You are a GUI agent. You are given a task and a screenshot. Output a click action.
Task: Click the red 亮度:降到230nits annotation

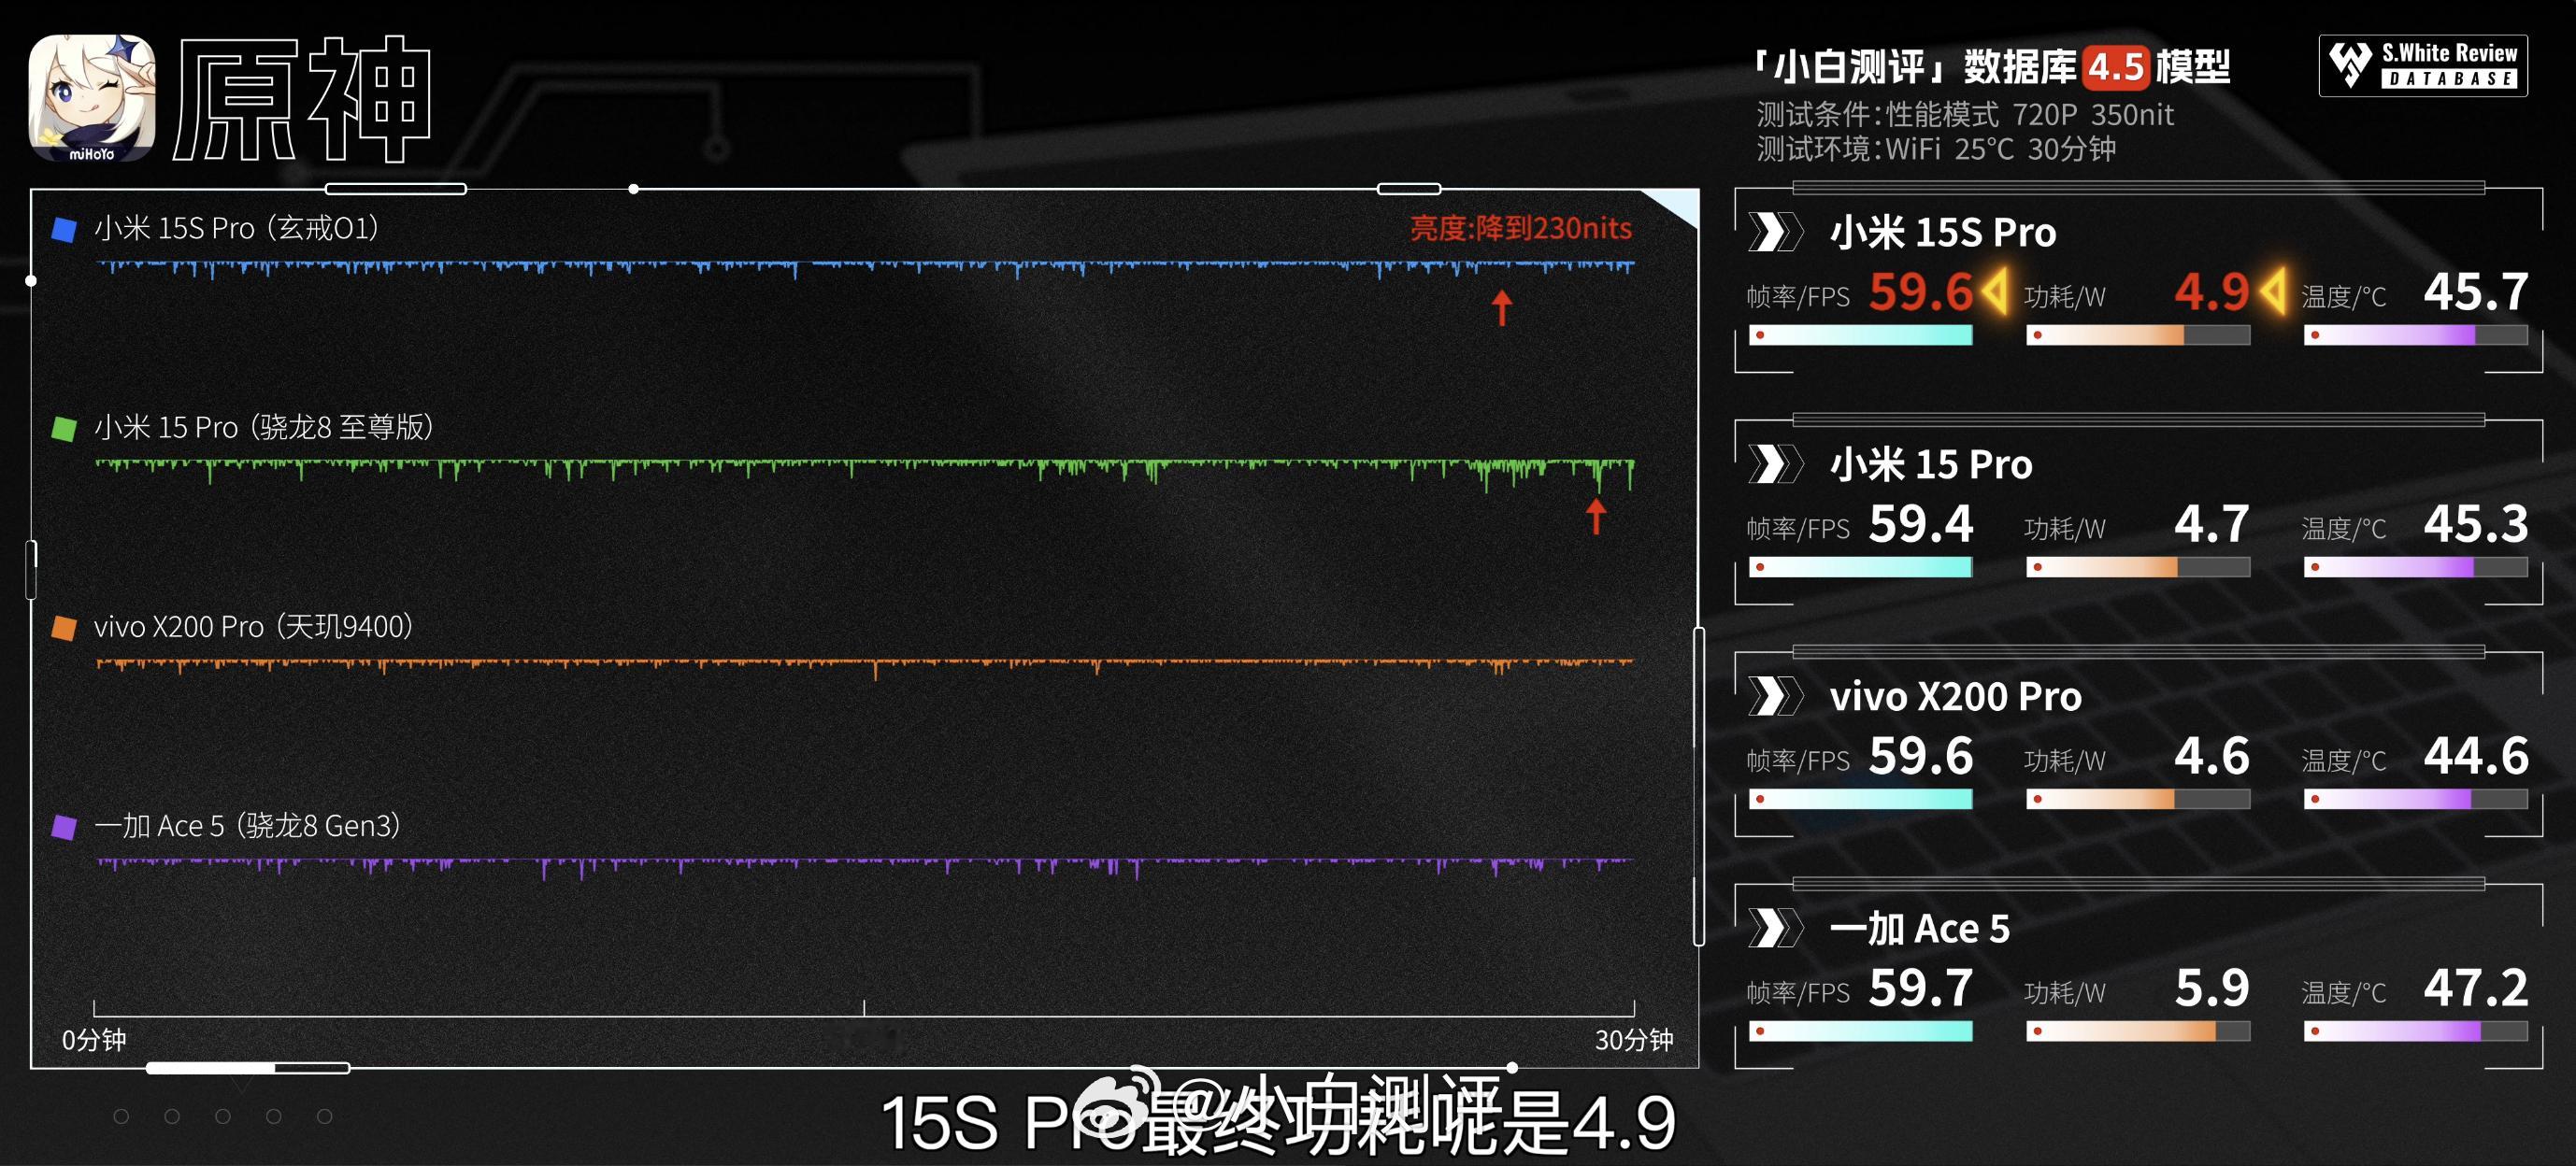point(1521,228)
